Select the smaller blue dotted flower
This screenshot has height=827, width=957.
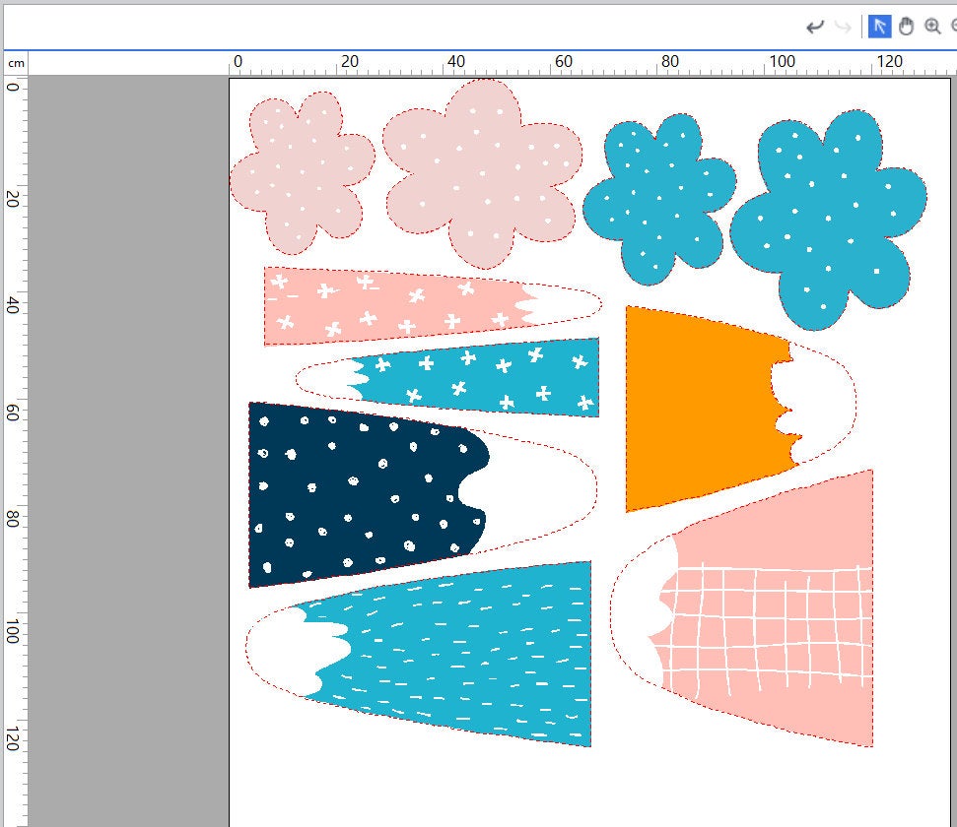tap(657, 197)
